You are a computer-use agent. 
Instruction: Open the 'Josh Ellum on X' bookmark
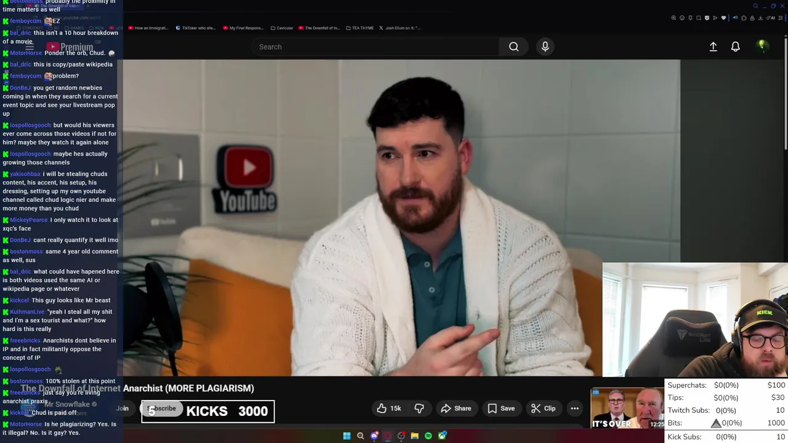tap(400, 28)
